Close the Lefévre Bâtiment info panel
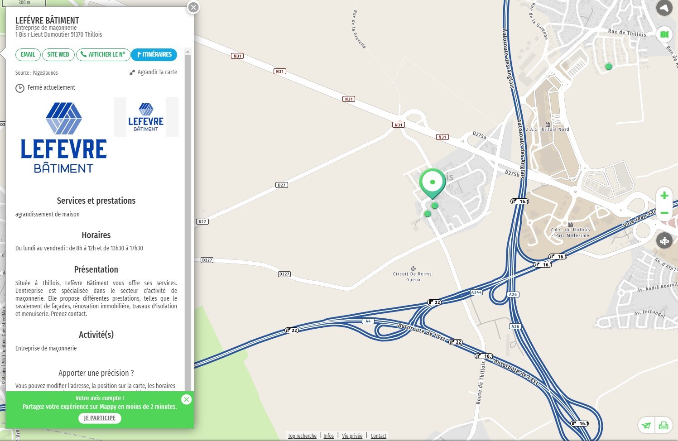 point(193,7)
